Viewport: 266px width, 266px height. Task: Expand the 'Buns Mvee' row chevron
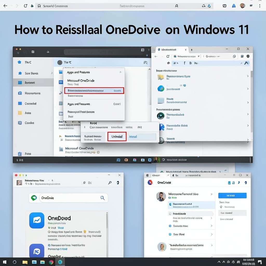(211, 234)
